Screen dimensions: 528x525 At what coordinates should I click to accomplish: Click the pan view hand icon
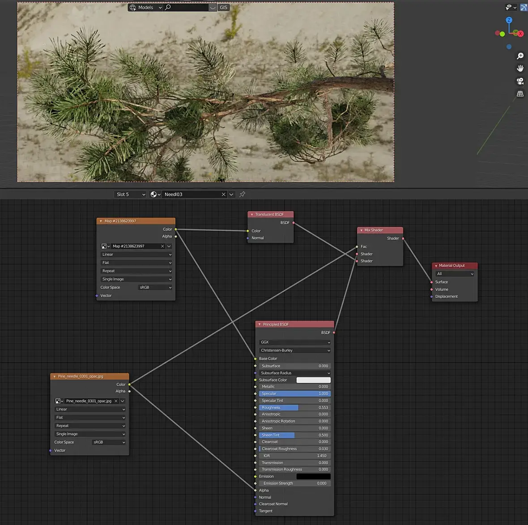pyautogui.click(x=520, y=68)
